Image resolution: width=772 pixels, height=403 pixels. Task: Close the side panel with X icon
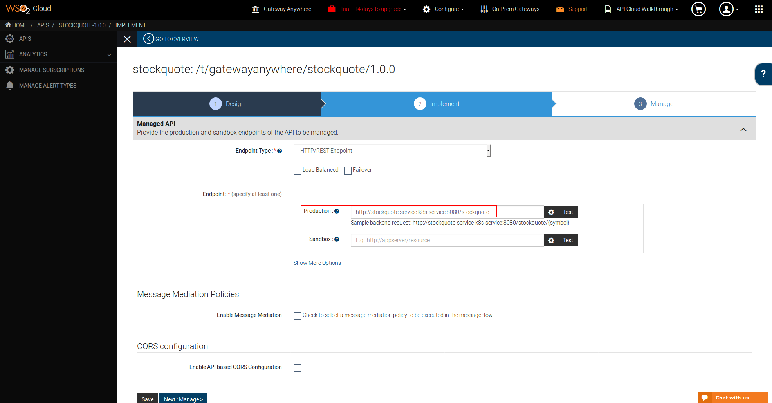tap(127, 39)
